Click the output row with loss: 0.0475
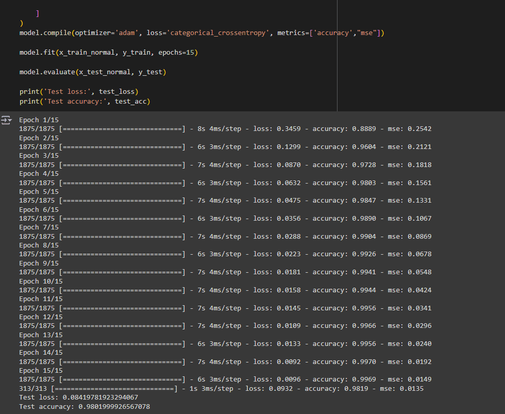The width and height of the screenshot is (505, 414). [225, 201]
